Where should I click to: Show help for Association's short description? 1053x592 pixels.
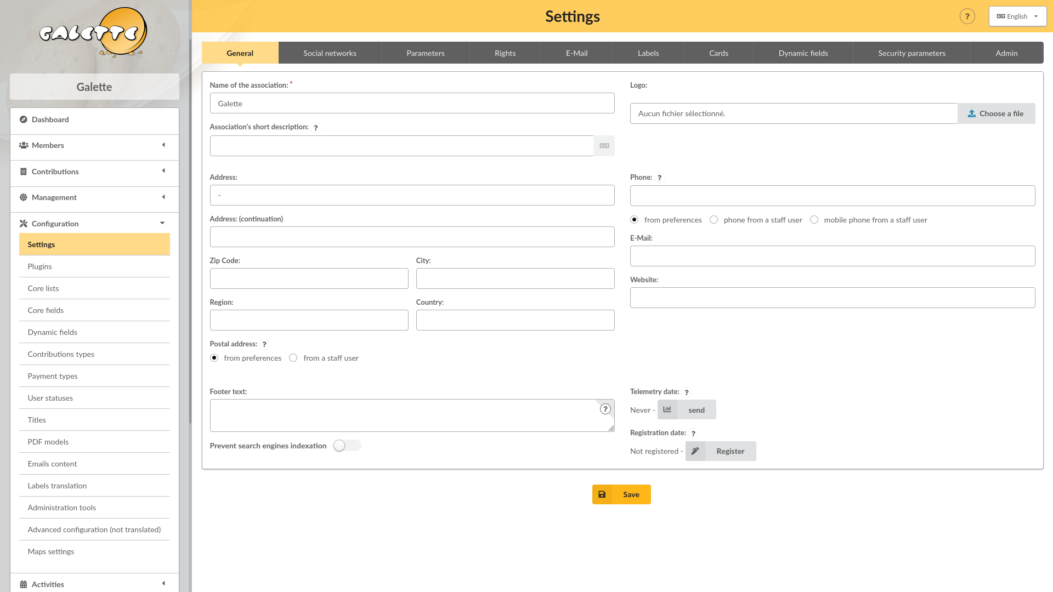[x=316, y=128]
